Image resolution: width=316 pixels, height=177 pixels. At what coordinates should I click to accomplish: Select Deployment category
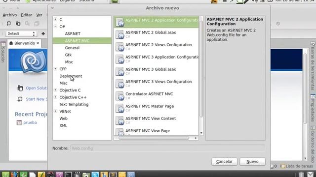coord(71,76)
